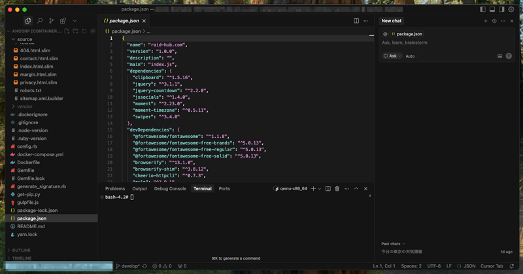This screenshot has width=523, height=274.
Task: Open chat pane ellipsis options
Action: pos(503,21)
